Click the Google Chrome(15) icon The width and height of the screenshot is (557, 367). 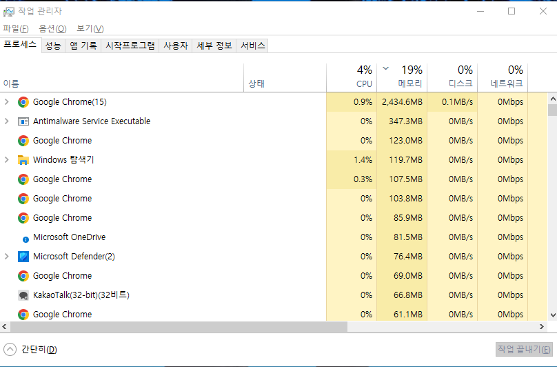23,102
